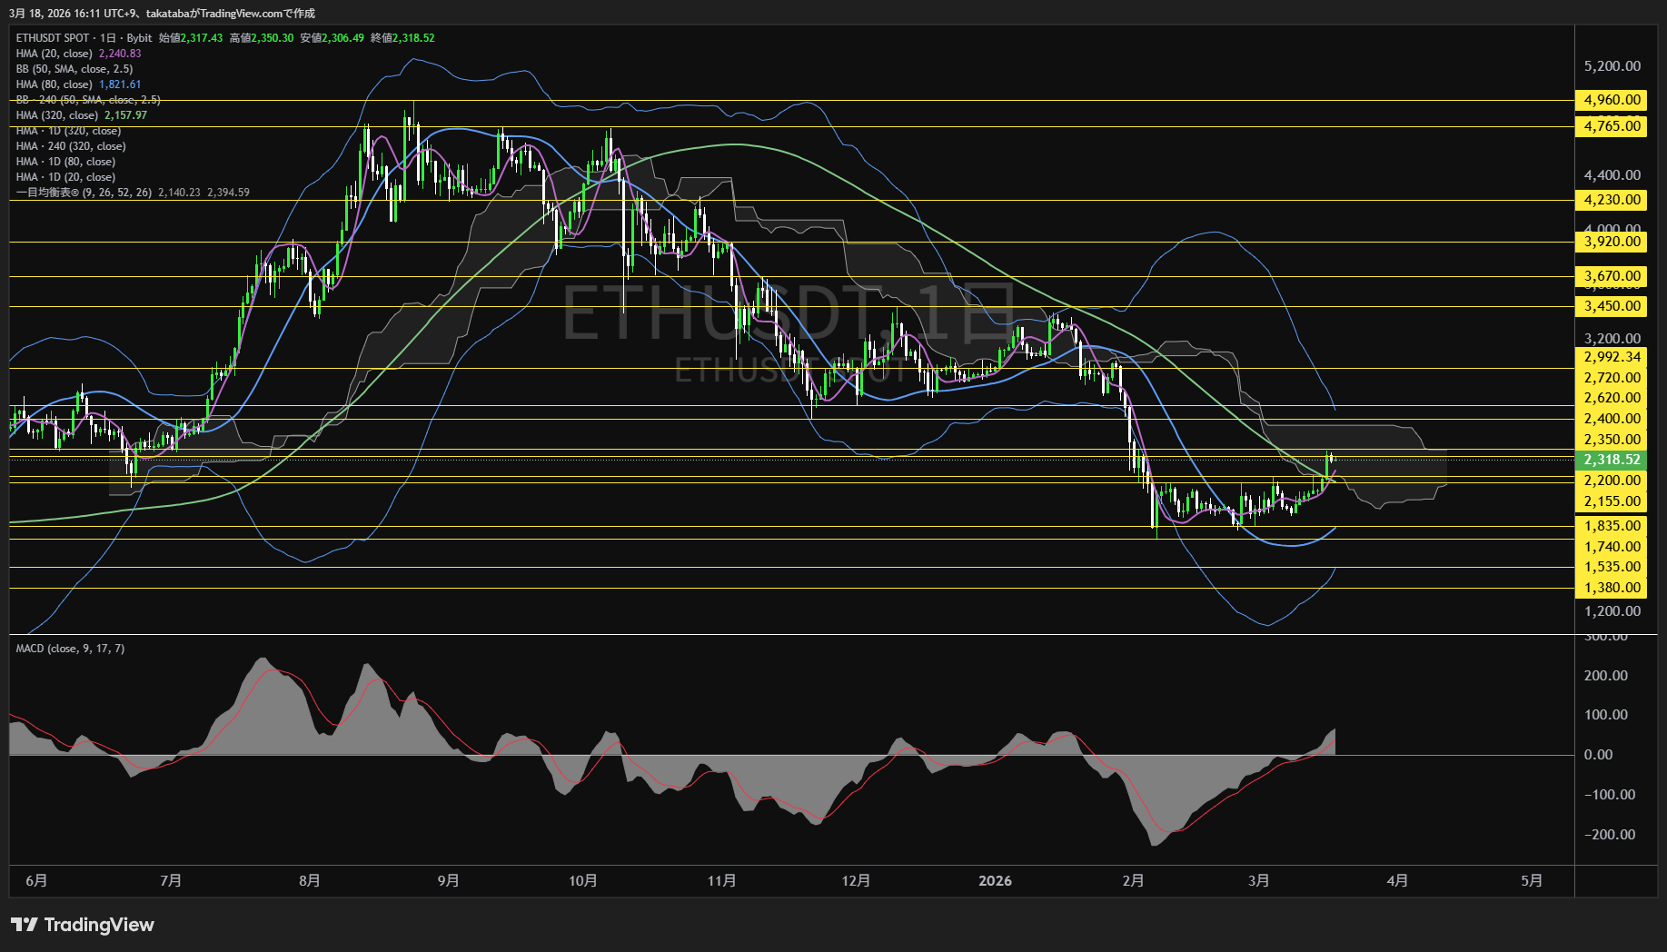Click the MACD 0.00 scale value
This screenshot has height=952, width=1667.
1598,755
